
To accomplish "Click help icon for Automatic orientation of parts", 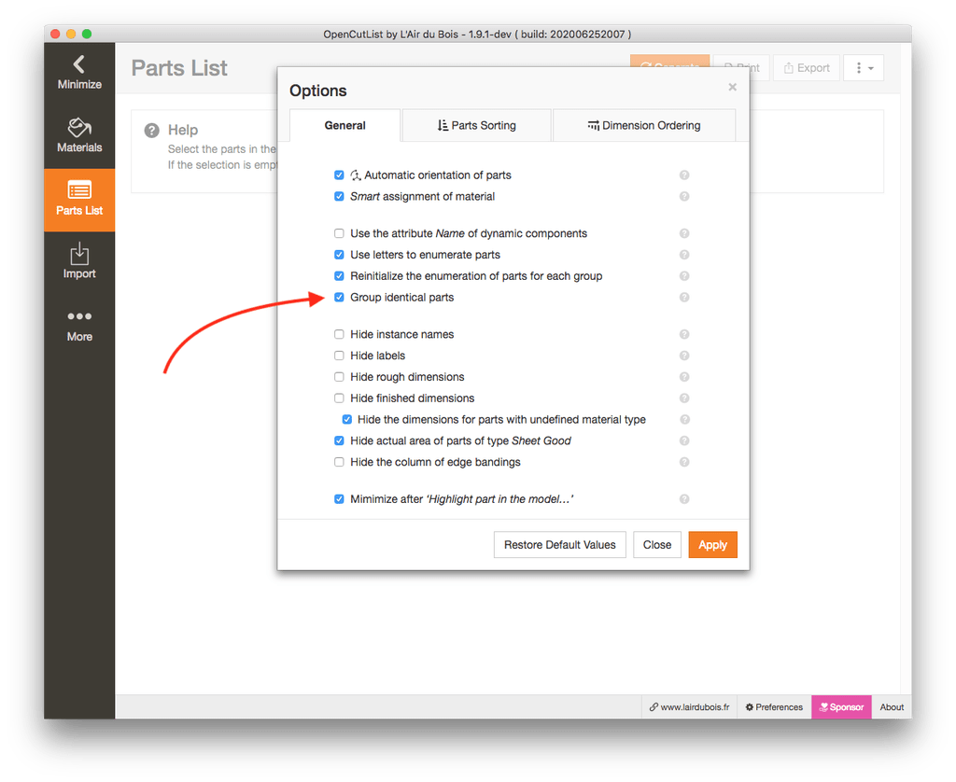I will pos(684,175).
